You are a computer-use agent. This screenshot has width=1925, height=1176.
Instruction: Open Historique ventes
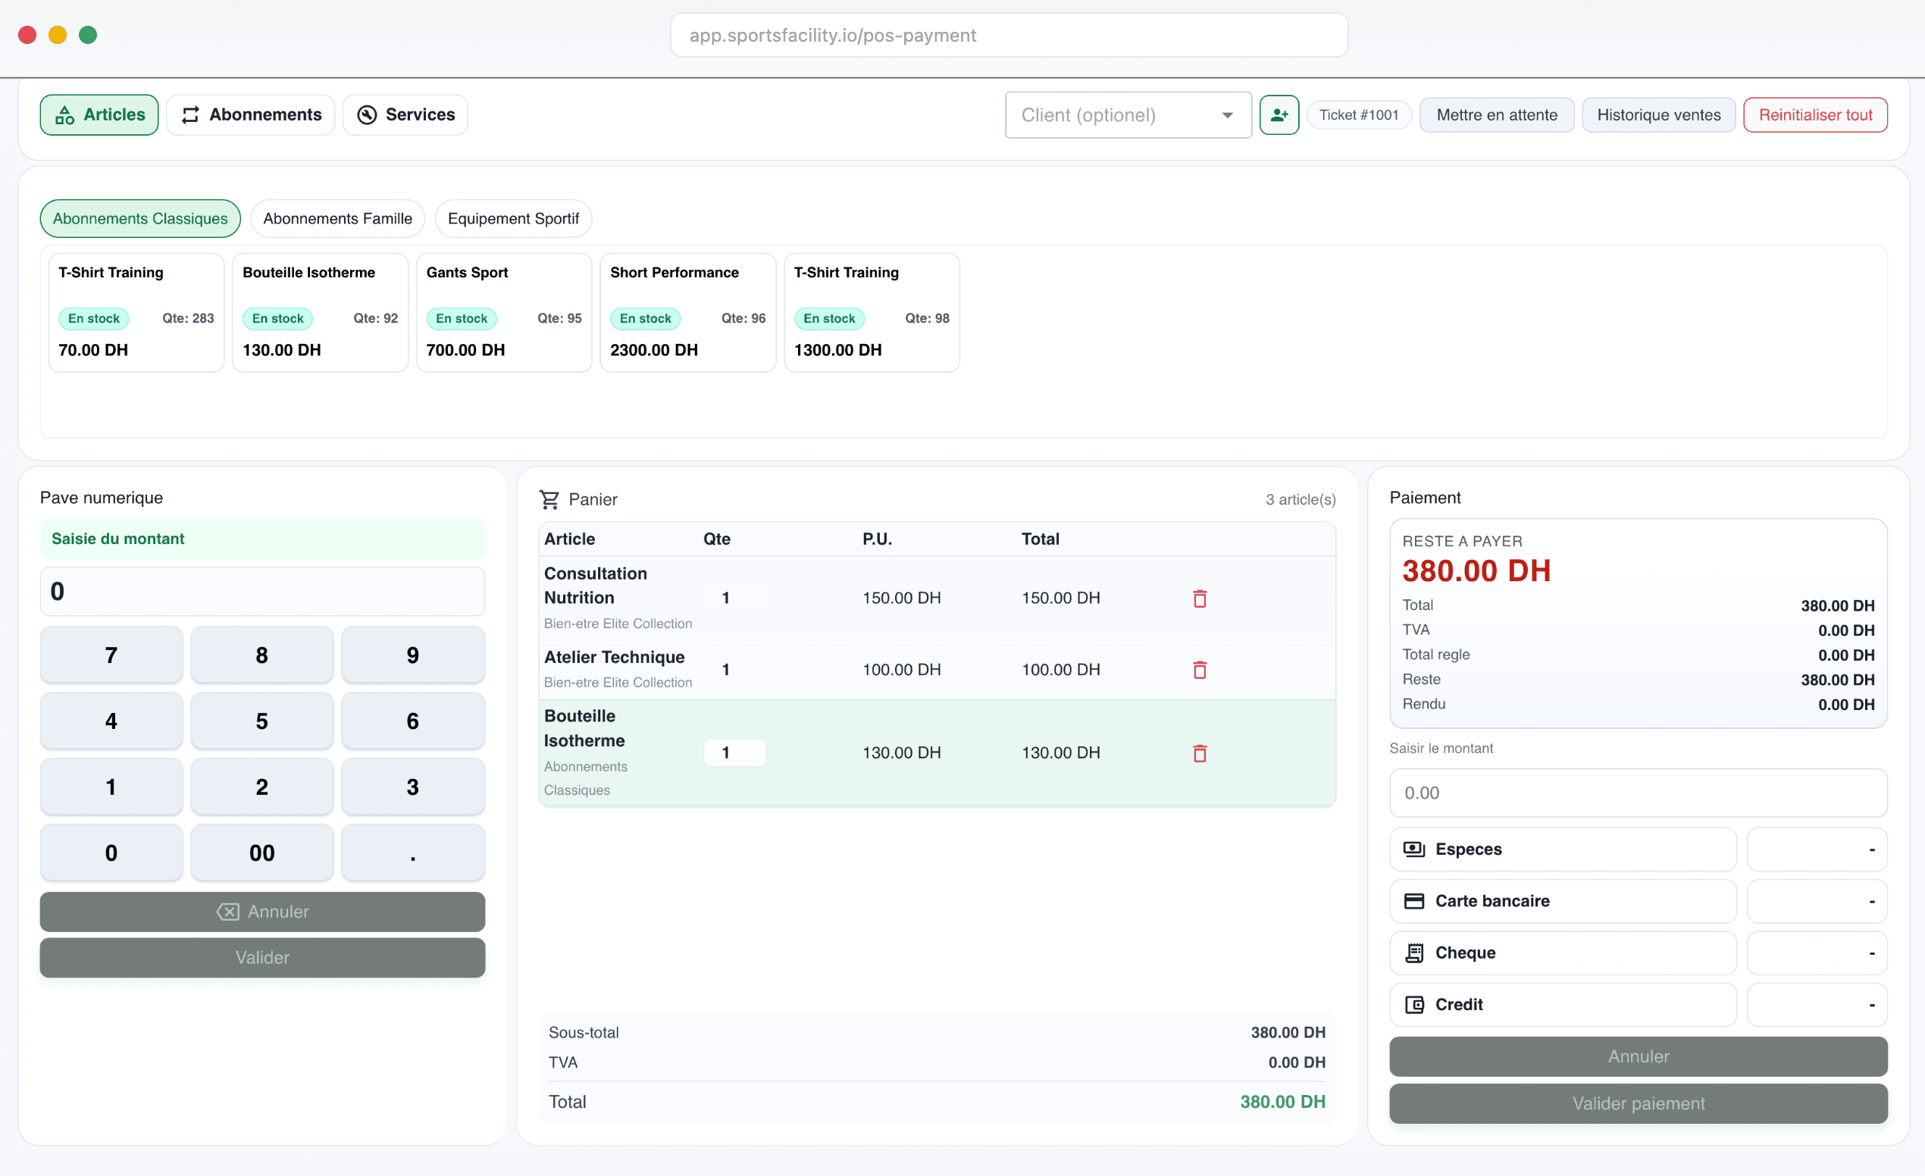(x=1660, y=114)
